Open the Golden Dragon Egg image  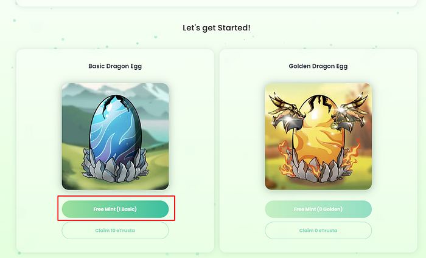coord(318,137)
